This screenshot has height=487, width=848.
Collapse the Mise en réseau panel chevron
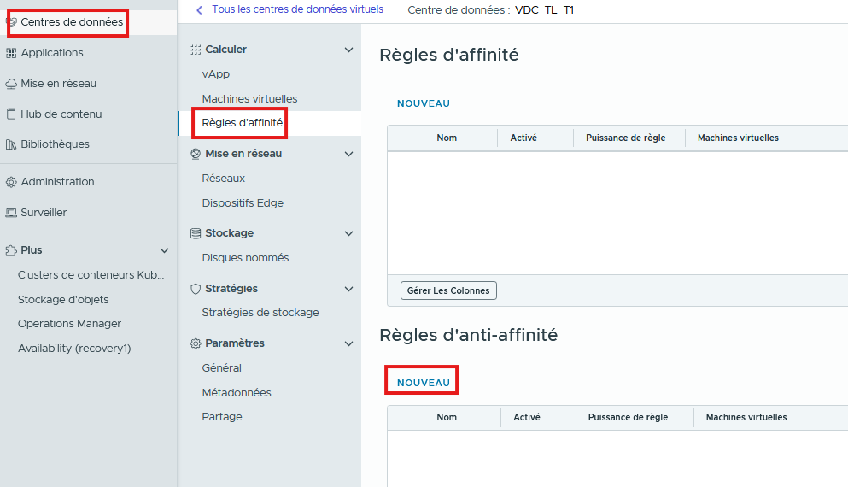(348, 154)
